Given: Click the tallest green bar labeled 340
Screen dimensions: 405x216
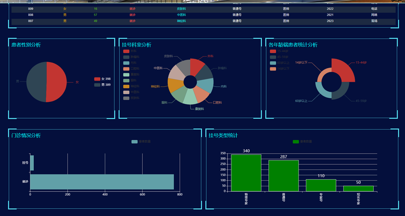Looking at the screenshot, I should 246,173.
